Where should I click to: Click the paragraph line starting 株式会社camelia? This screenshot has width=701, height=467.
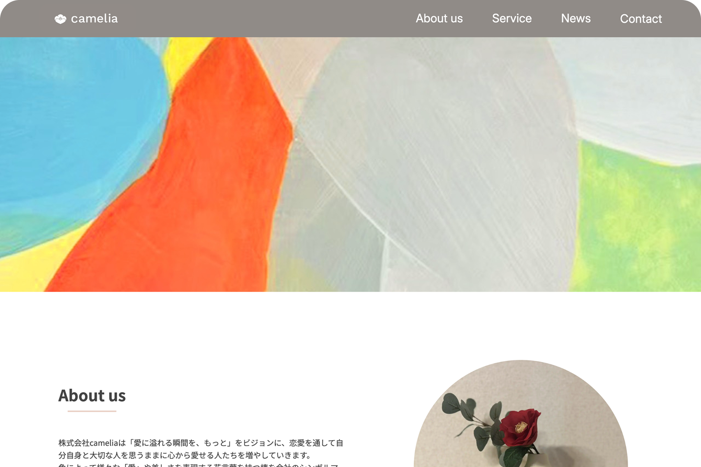point(201,443)
